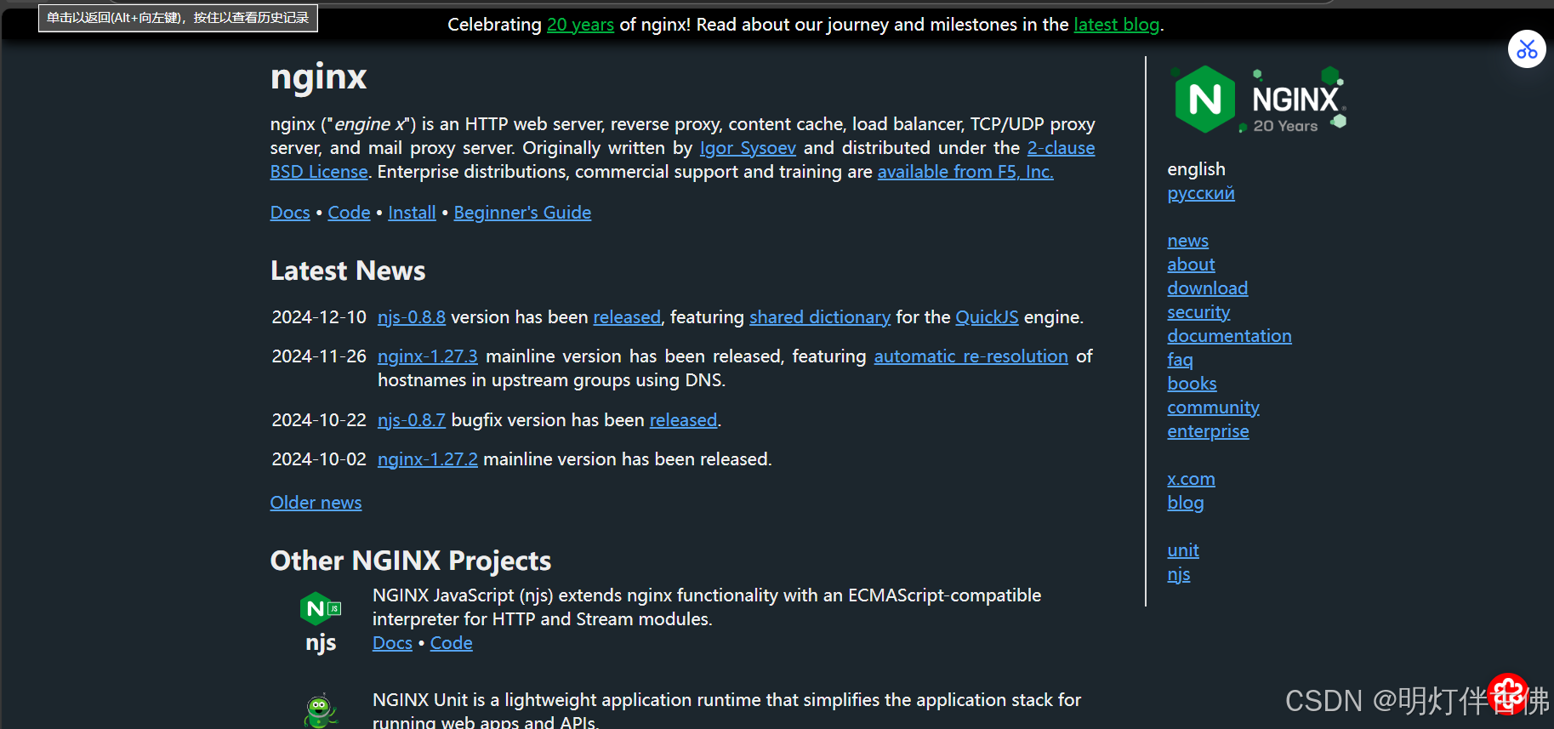Open the QuickJS link
Viewport: 1554px width, 729px height.
coord(987,317)
